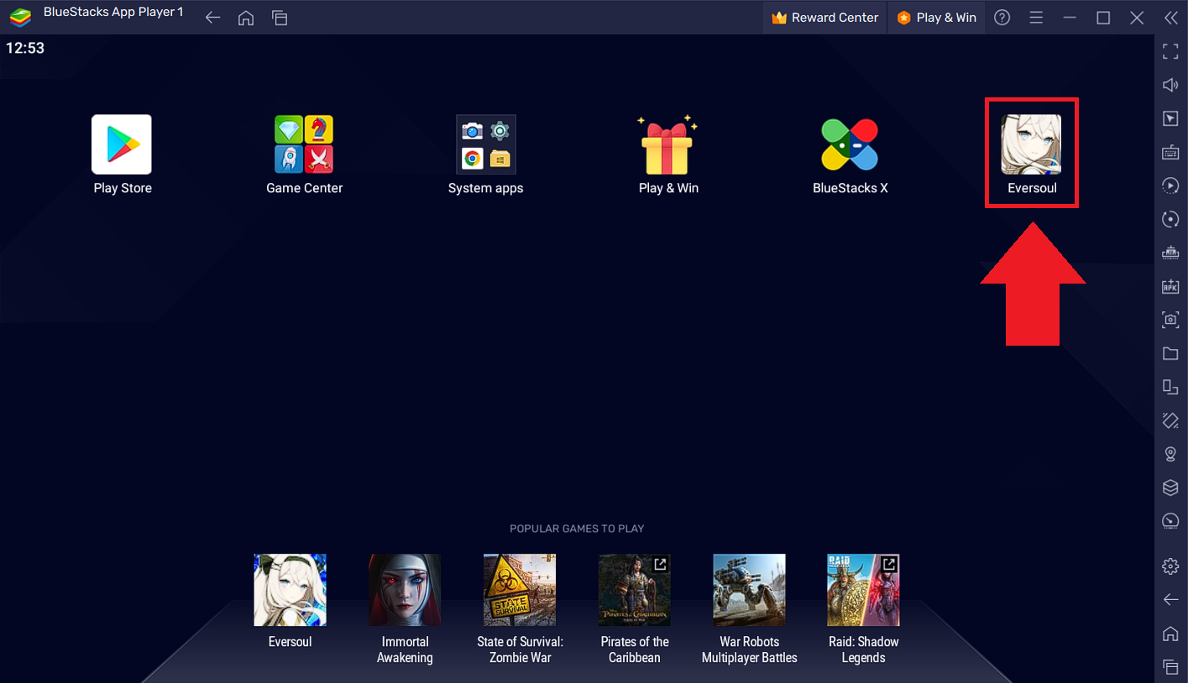
Task: Open Eversoul in the popular games row
Action: [x=290, y=590]
